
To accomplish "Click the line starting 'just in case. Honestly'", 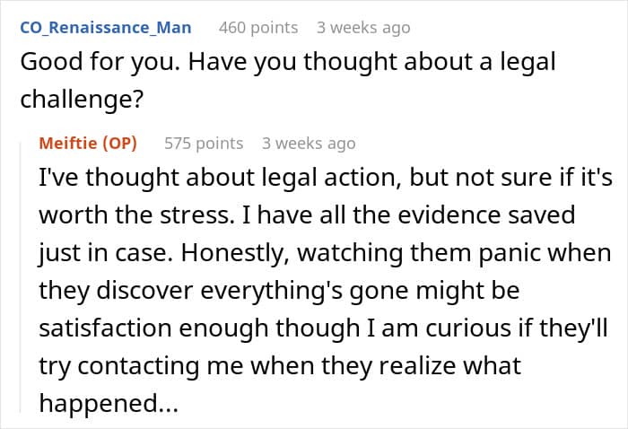I will click(x=325, y=253).
